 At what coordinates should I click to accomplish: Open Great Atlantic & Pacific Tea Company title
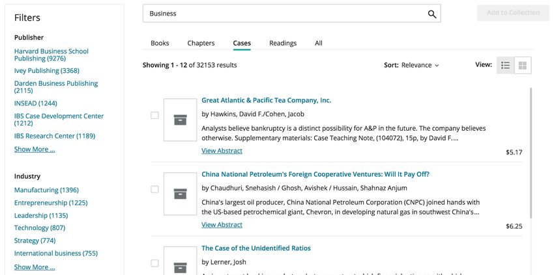point(266,100)
